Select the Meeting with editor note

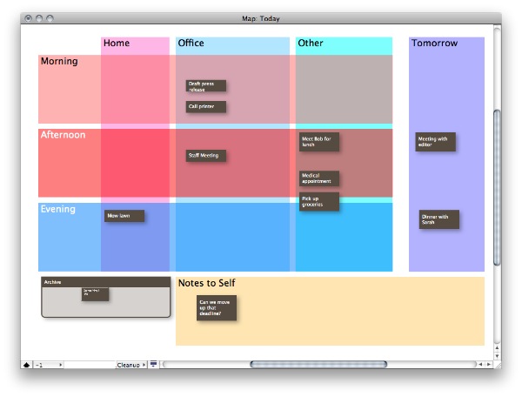[435, 141]
